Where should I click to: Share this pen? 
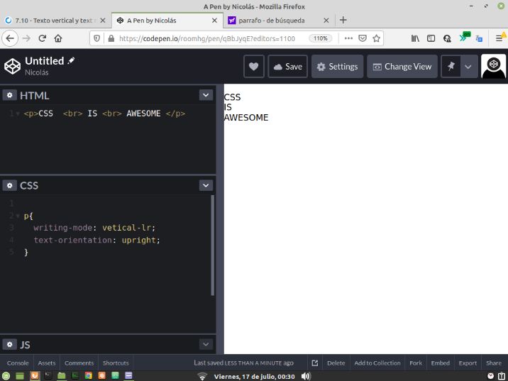(494, 363)
